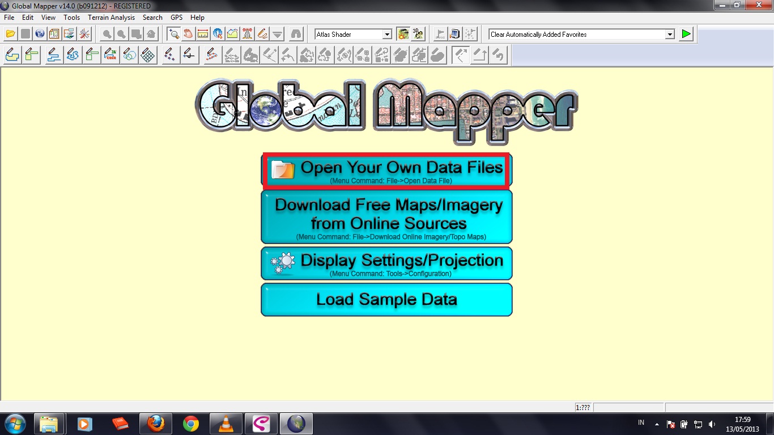Select the Feature Info tool
Image resolution: width=774 pixels, height=435 pixels.
click(218, 34)
